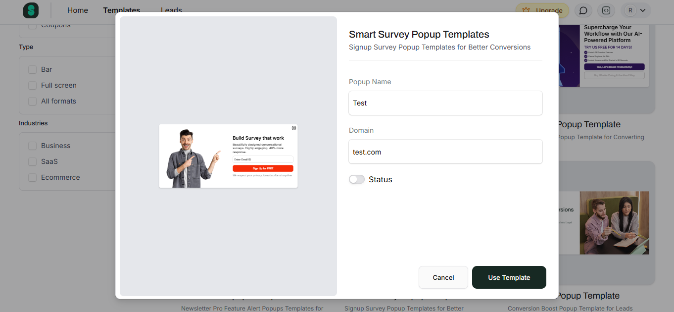Collapse the Industries filter section
Screen dimensions: 674x312
[x=33, y=123]
